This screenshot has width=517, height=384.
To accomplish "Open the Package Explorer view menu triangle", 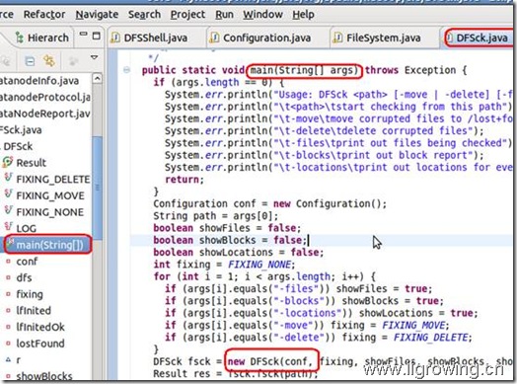I will coord(95,57).
